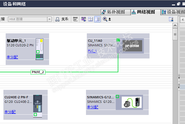The width and height of the screenshot is (185, 124).
Task: Open the PLC_1 link on CU_11A0
Action: click(x=93, y=51)
